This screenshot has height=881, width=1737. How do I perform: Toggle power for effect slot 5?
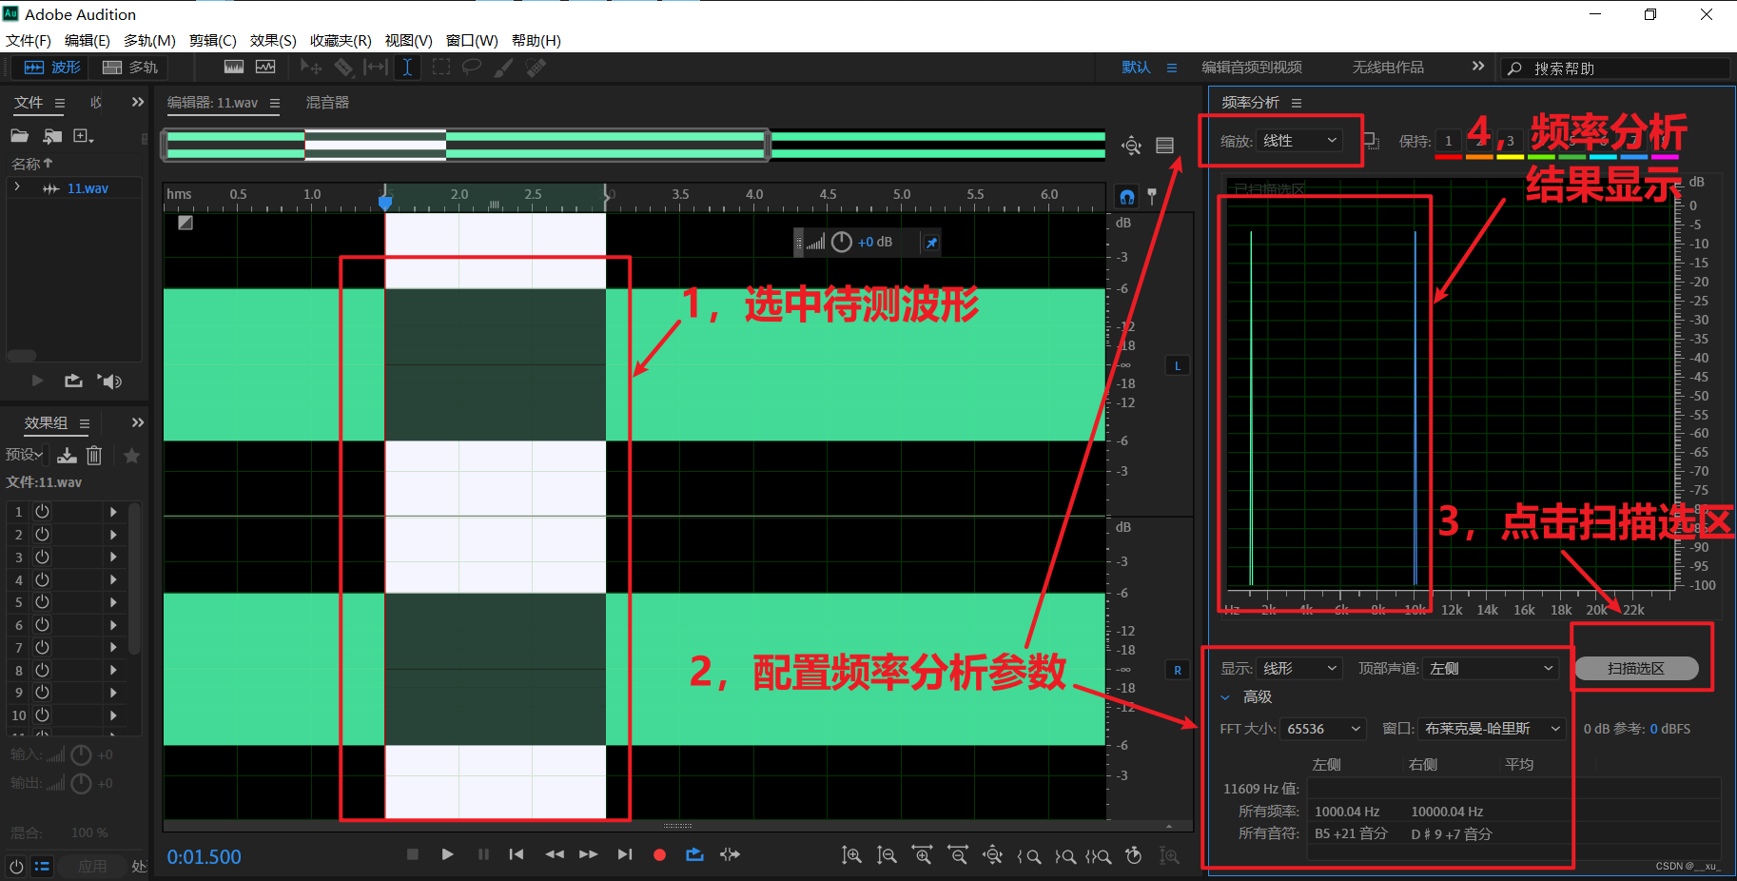[x=42, y=601]
